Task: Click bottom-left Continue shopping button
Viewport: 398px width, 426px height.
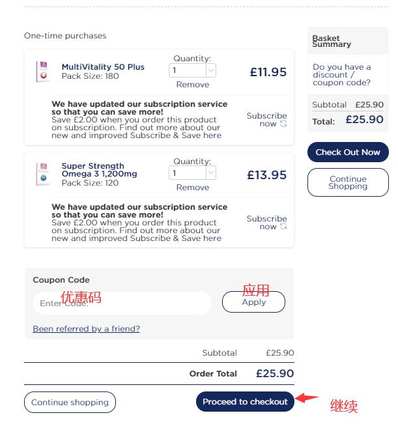Action: [70, 403]
